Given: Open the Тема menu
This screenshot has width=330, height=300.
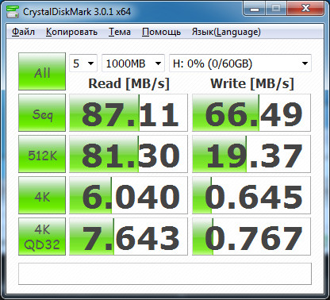Looking at the screenshot, I should [120, 32].
